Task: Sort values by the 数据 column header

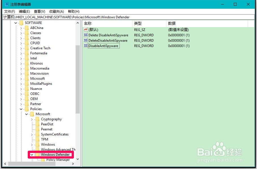Action: click(x=207, y=23)
